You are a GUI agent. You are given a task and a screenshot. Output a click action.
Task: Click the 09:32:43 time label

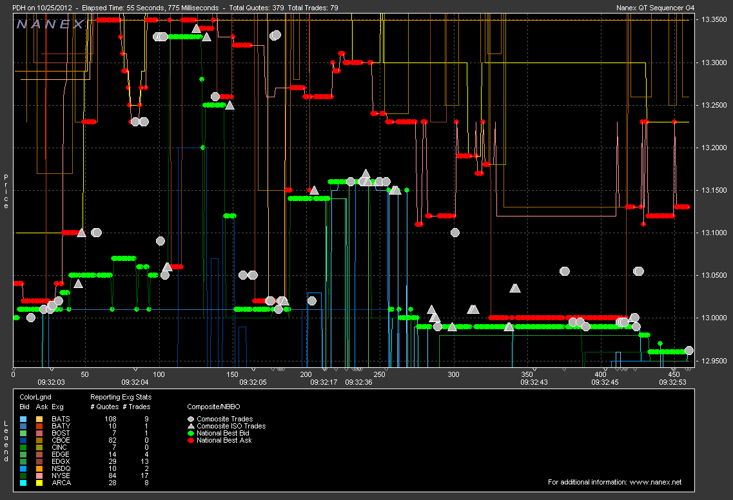(534, 382)
